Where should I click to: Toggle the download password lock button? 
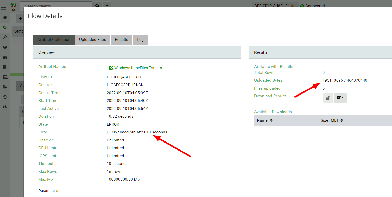click(x=328, y=98)
